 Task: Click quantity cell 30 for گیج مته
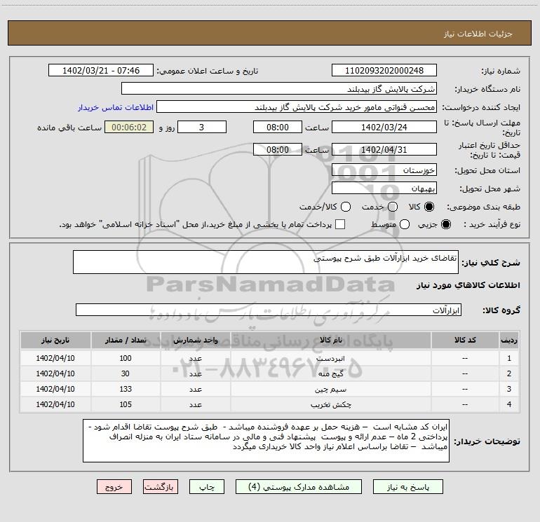coord(126,373)
